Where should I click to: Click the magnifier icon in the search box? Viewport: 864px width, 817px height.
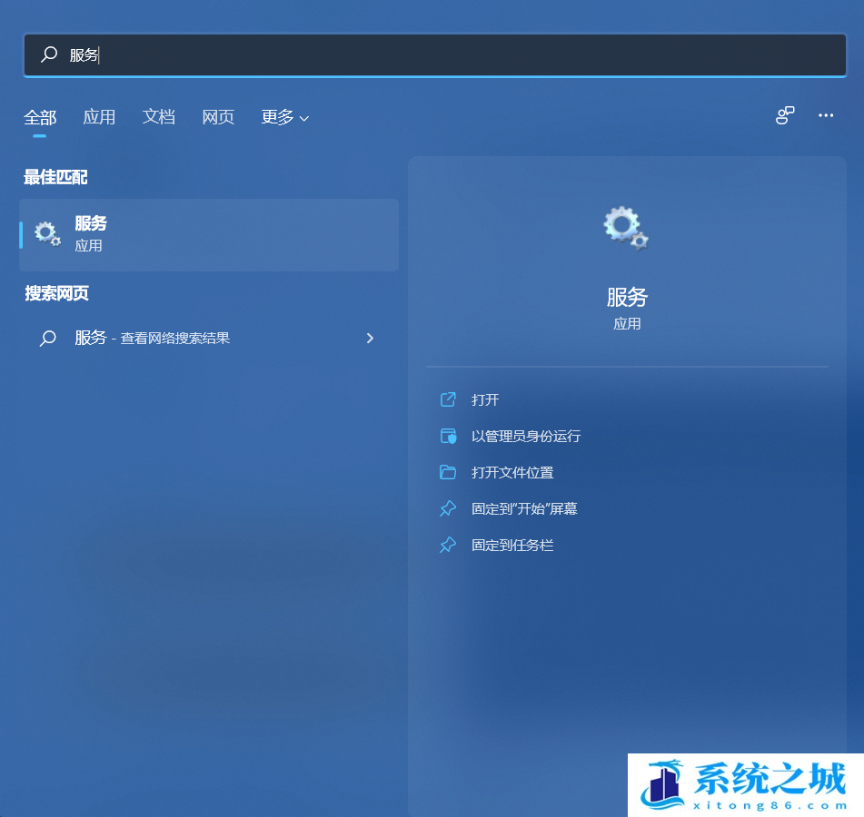(50, 55)
